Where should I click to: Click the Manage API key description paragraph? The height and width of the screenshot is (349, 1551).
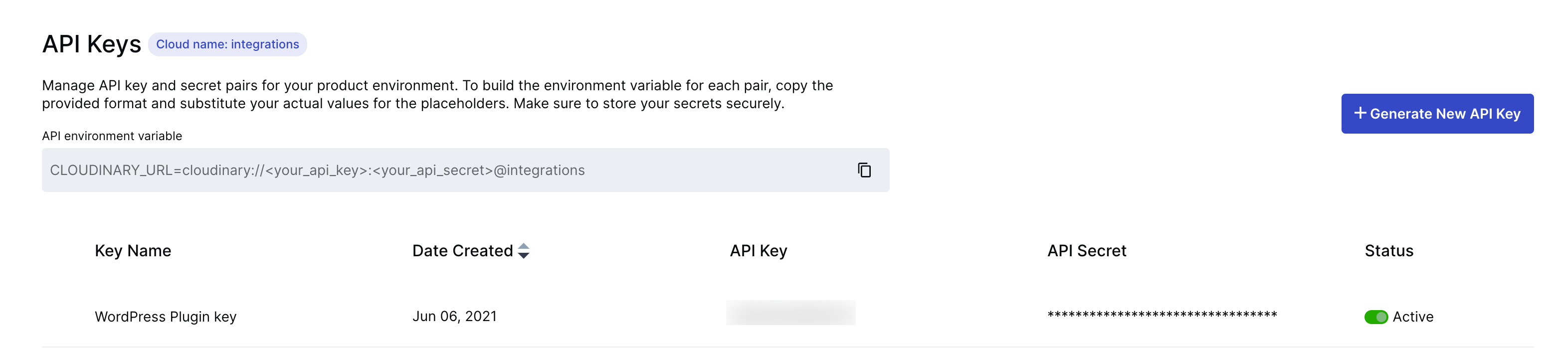437,94
